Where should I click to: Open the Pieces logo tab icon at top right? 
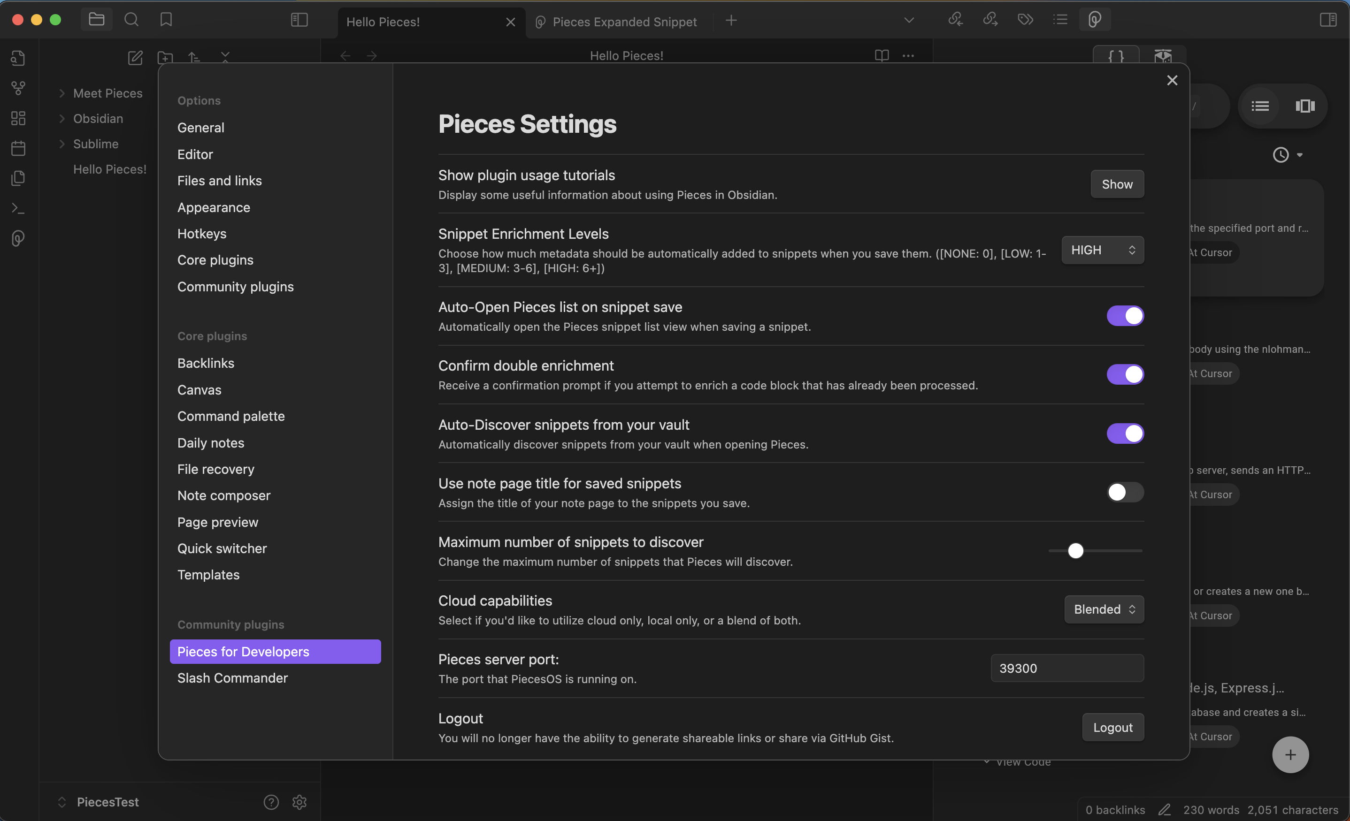(1095, 20)
